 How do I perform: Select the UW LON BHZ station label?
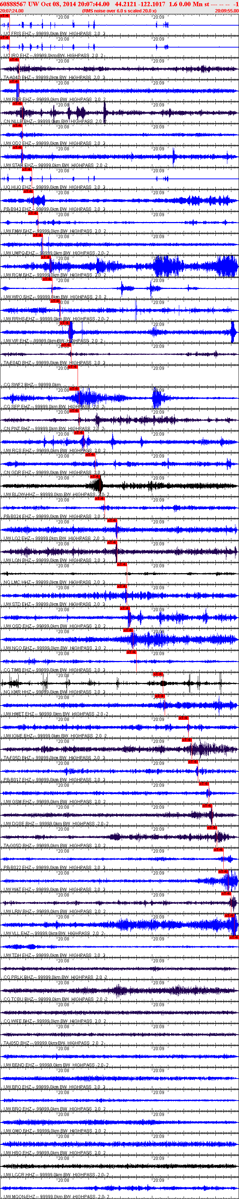(x=54, y=560)
